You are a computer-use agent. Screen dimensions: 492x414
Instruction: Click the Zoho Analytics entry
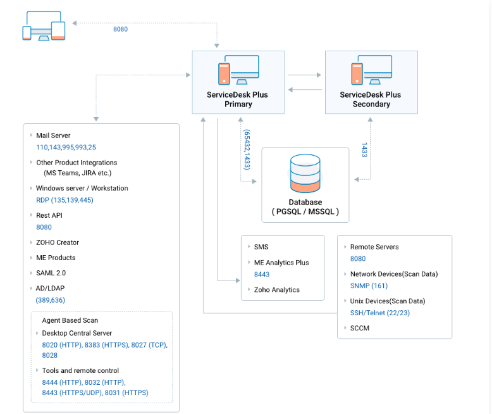tap(277, 290)
